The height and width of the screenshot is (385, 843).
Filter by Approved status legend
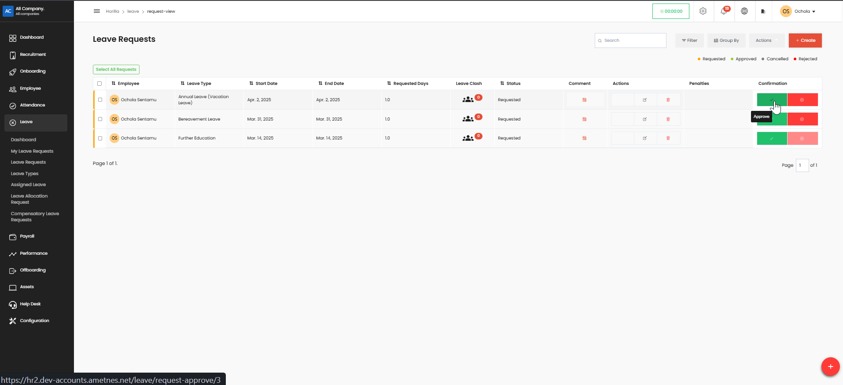(x=744, y=59)
